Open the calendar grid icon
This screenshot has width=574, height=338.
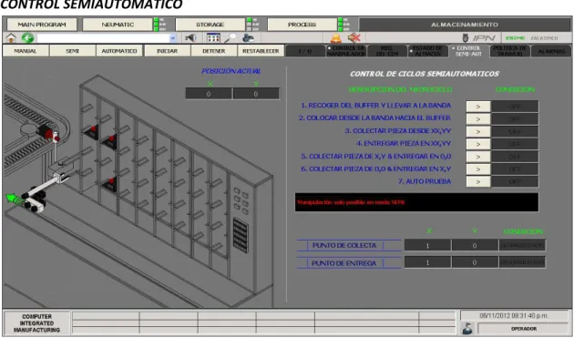click(x=213, y=37)
